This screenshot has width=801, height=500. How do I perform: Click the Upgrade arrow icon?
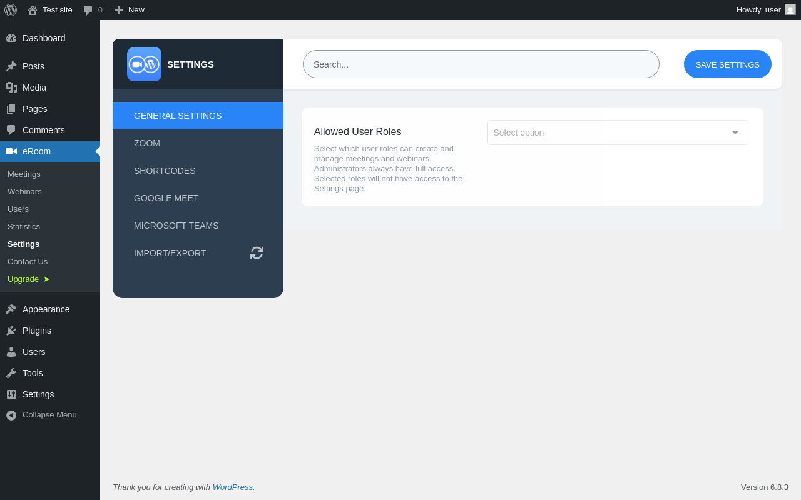click(46, 279)
